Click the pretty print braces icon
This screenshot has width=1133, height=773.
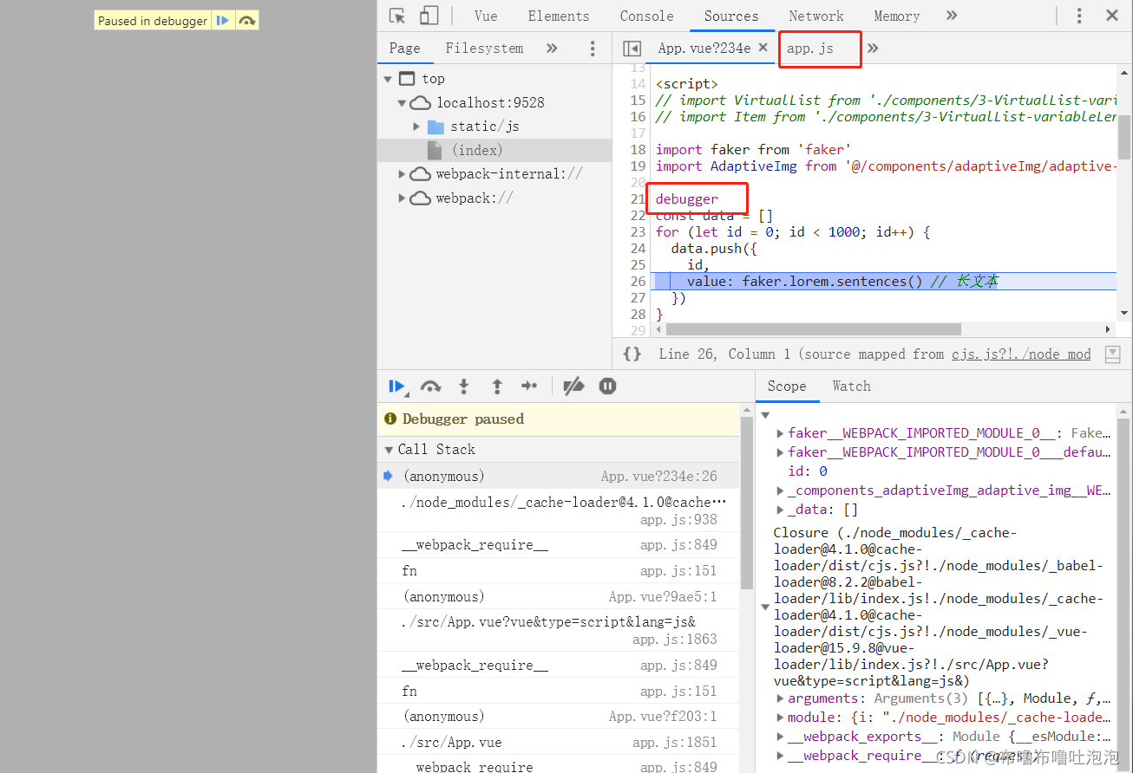(632, 354)
